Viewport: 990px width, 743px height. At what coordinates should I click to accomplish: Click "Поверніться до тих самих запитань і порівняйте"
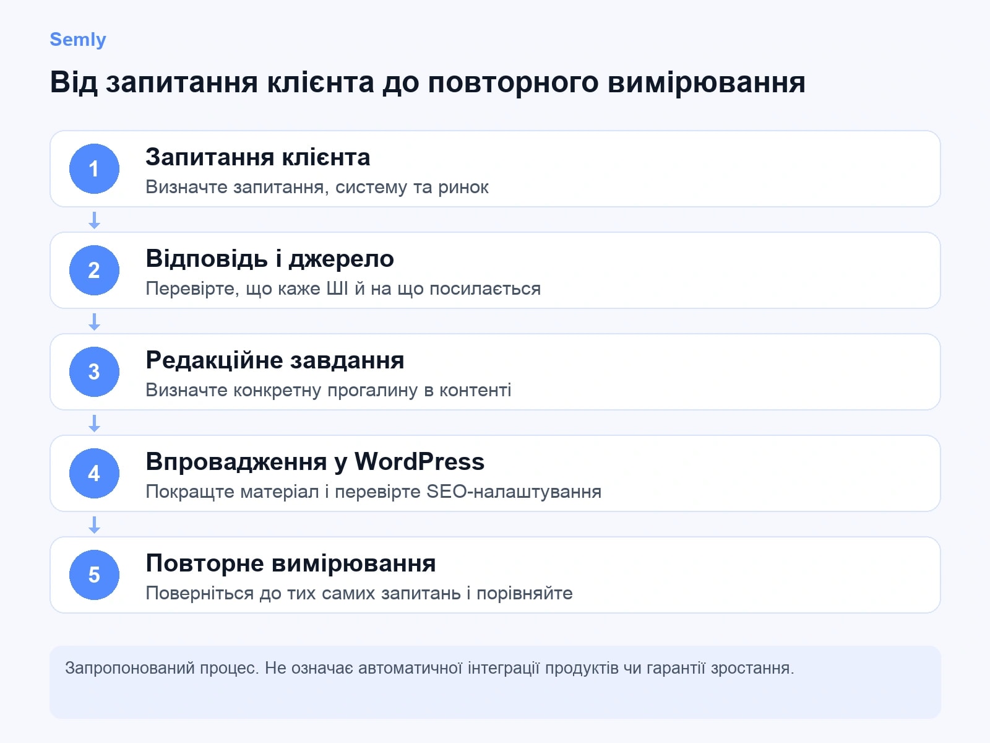(359, 593)
